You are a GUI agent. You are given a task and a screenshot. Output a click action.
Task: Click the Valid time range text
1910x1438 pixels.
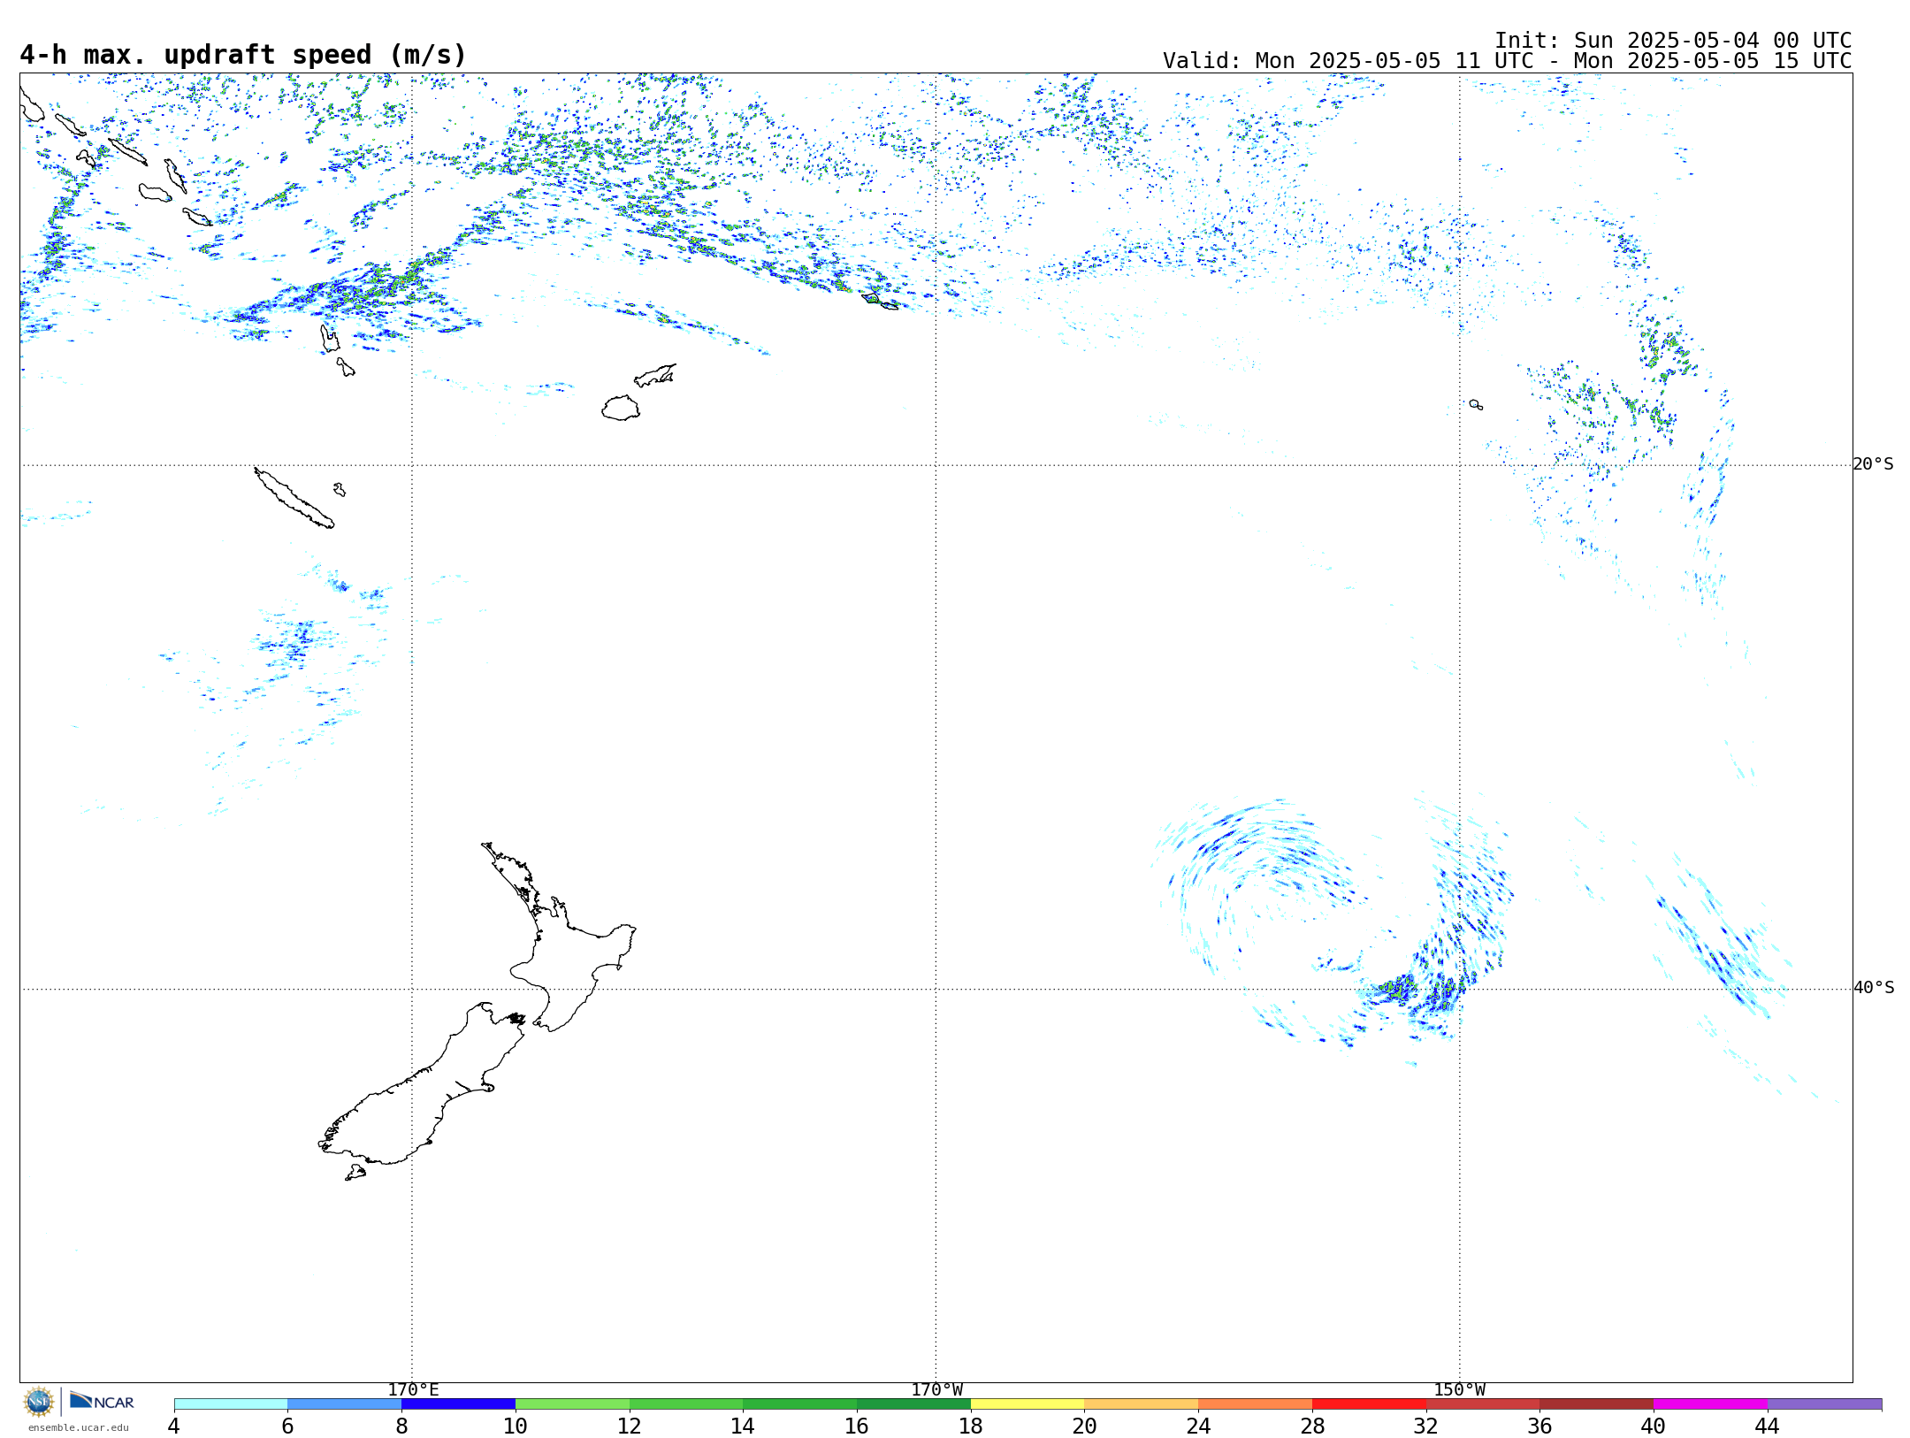point(1507,61)
